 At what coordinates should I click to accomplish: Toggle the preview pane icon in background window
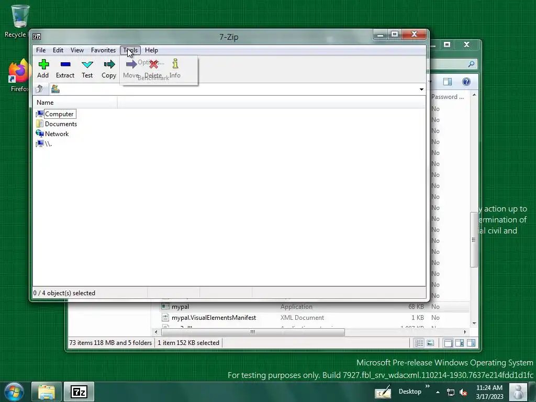447,81
